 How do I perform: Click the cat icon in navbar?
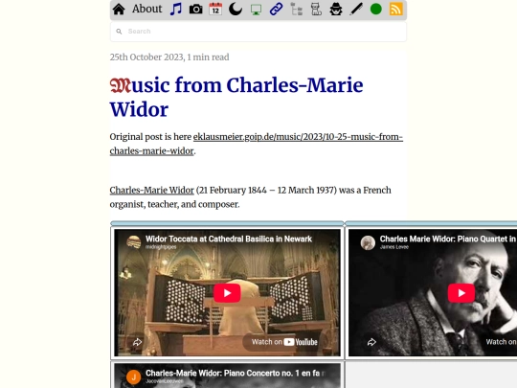(316, 9)
